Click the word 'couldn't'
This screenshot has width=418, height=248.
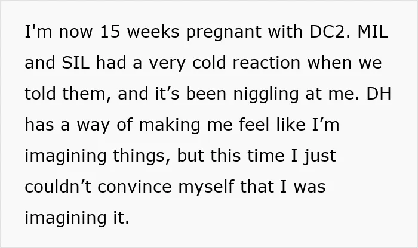click(x=58, y=186)
